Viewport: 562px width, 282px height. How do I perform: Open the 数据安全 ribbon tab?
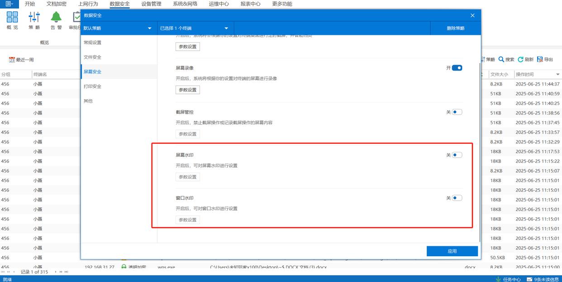pyautogui.click(x=119, y=4)
